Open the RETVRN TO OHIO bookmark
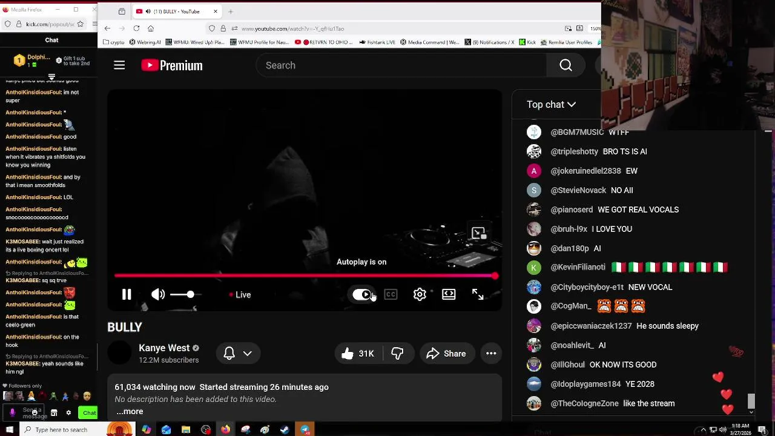Screen dimensions: 775x436 tap(325, 42)
